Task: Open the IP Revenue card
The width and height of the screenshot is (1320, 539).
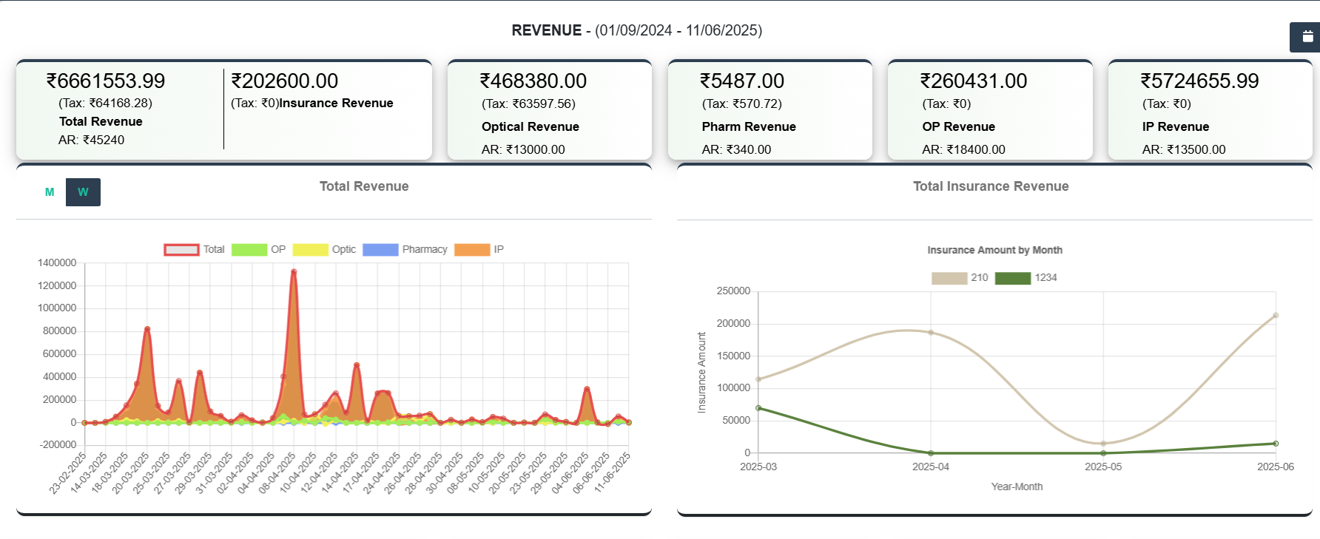Action: [x=1210, y=111]
